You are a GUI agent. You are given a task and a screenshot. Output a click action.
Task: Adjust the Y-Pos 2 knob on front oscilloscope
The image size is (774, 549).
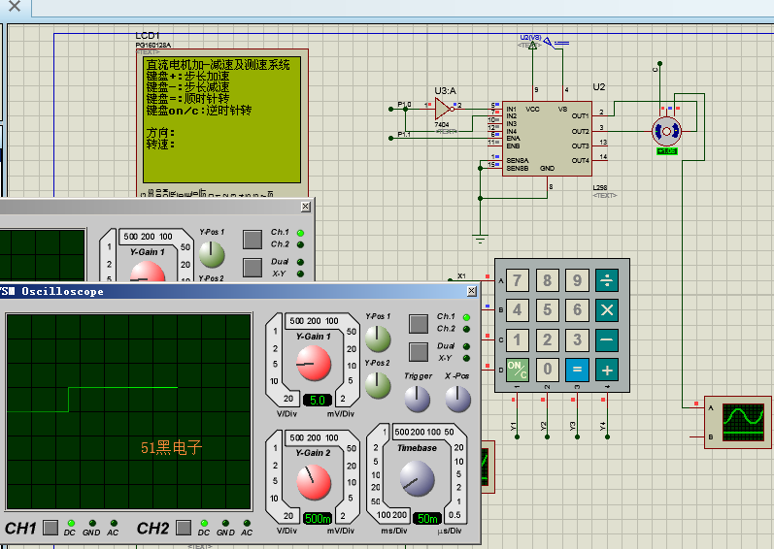378,385
